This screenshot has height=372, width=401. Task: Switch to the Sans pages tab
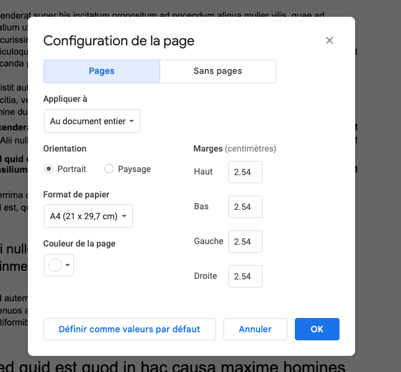point(218,71)
